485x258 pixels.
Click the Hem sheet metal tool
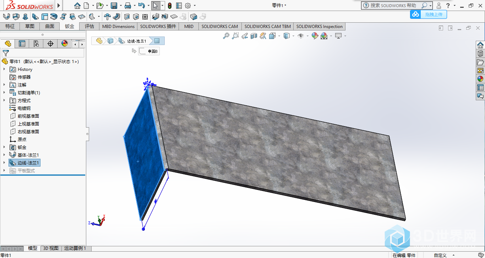(54, 16)
